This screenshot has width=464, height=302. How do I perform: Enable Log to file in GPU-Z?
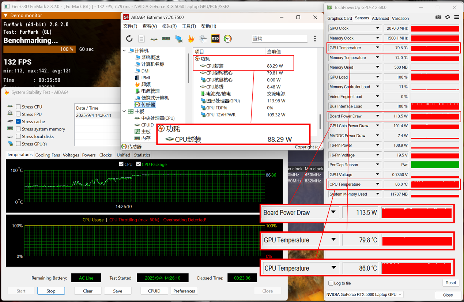pyautogui.click(x=330, y=283)
